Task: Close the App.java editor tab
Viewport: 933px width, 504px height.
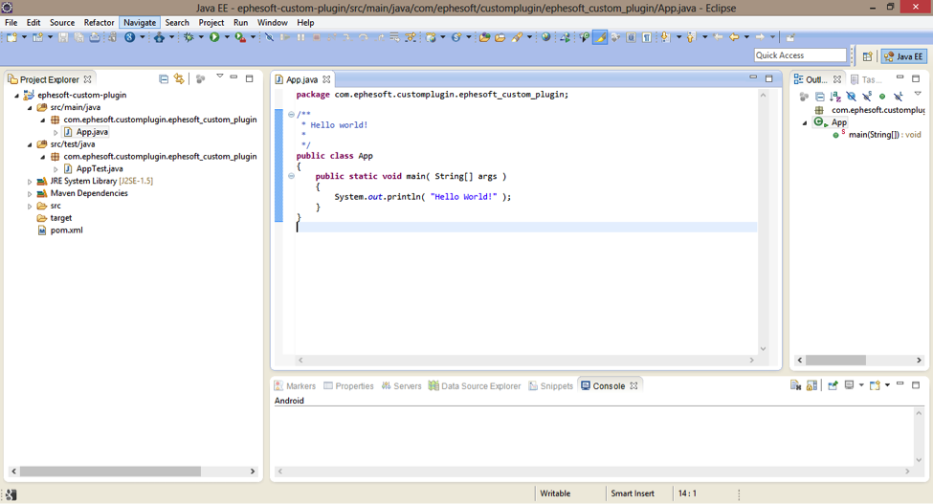Action: pyautogui.click(x=326, y=79)
